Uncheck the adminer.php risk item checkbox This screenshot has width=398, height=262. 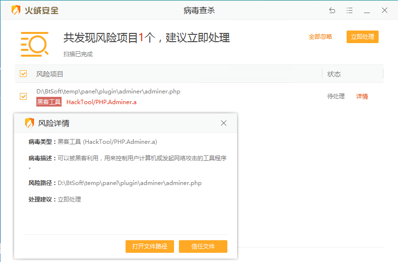(23, 96)
